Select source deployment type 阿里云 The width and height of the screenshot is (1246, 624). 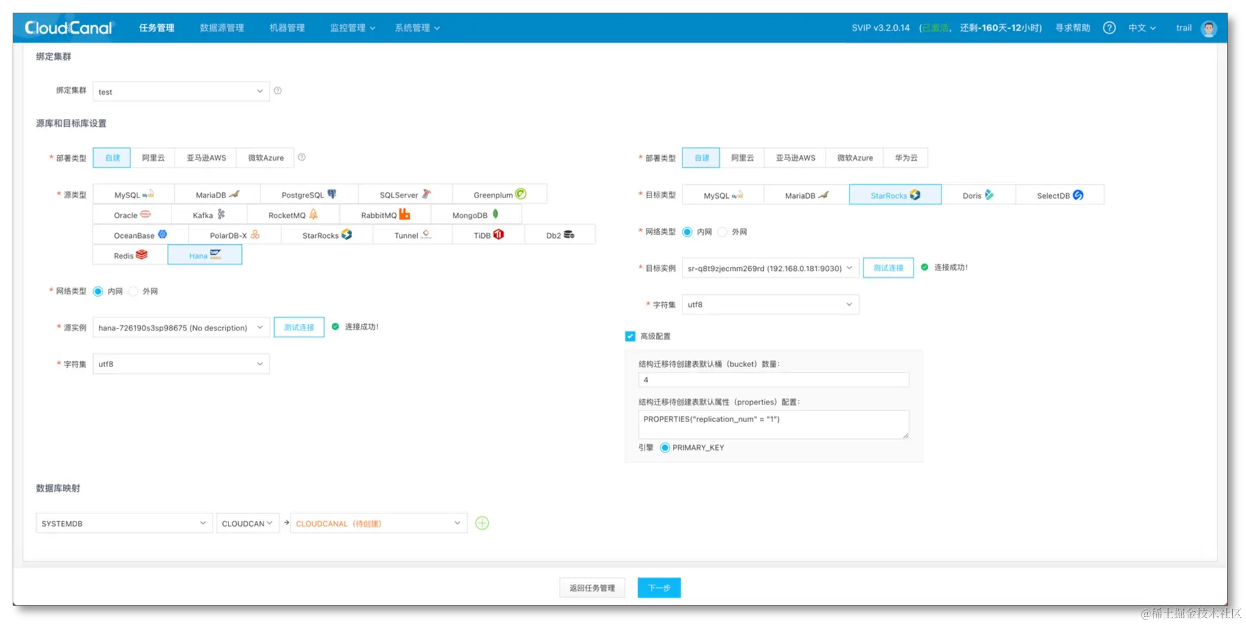pos(153,158)
